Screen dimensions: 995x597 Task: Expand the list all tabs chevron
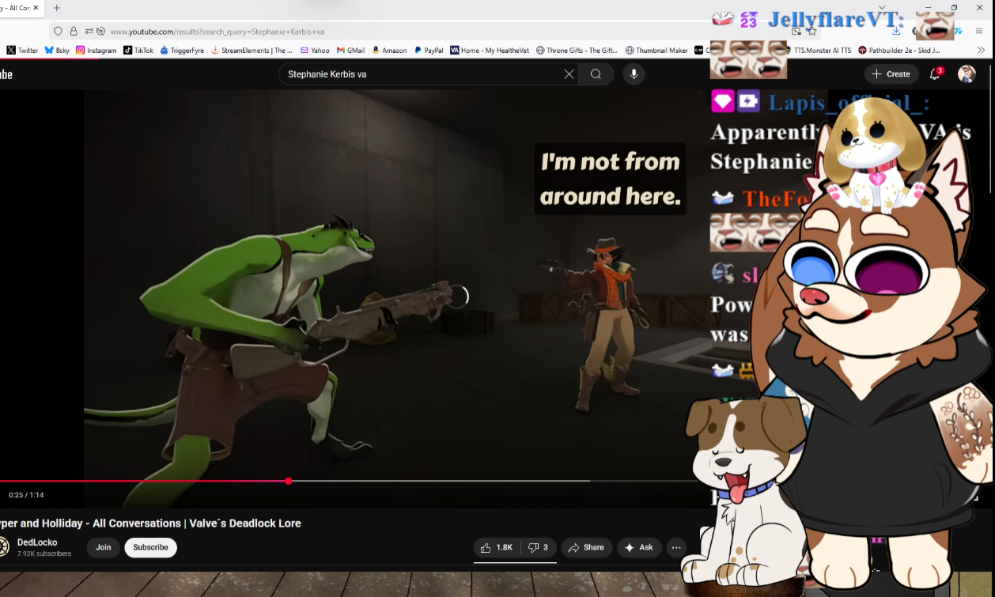coord(882,8)
